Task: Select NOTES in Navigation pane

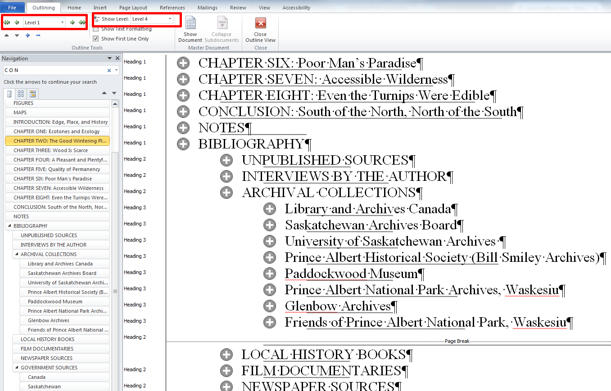Action: click(58, 216)
